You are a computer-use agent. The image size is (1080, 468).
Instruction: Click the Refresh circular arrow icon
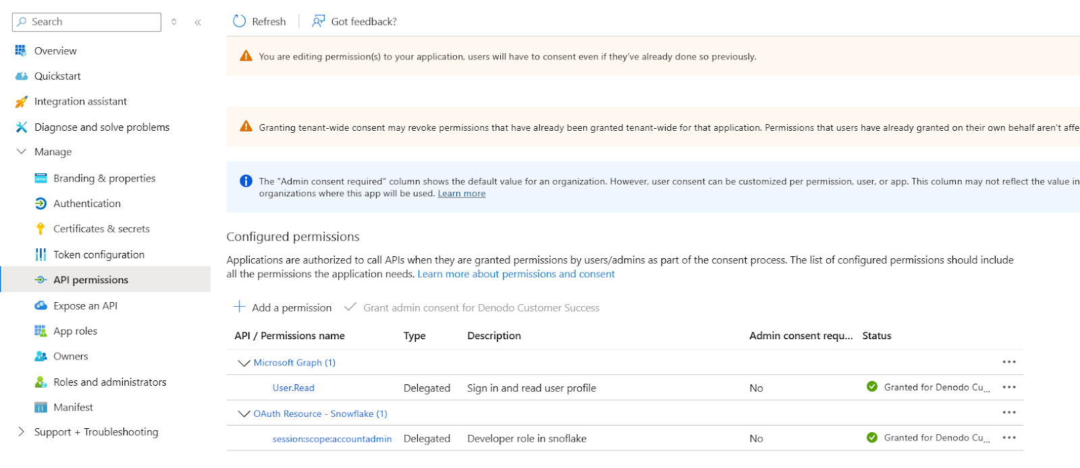coord(239,21)
